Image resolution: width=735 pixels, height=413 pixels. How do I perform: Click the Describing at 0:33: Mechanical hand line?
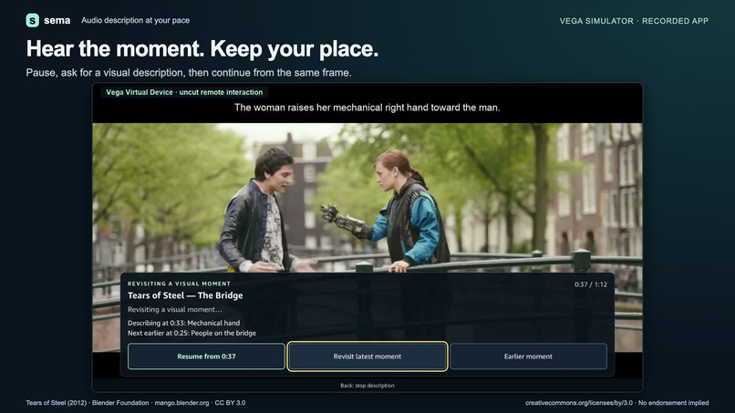pos(184,323)
